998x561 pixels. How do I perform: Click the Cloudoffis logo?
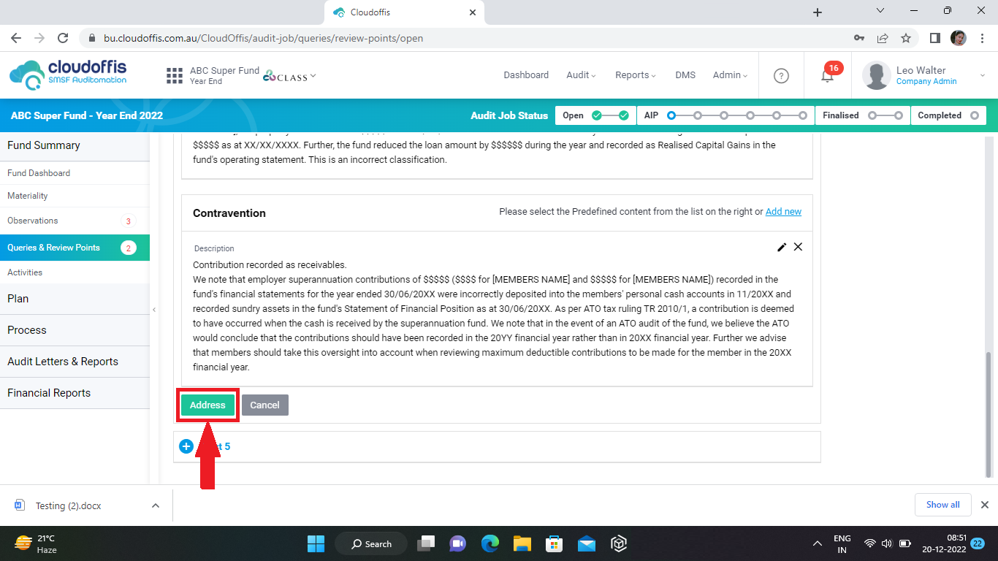click(x=68, y=75)
